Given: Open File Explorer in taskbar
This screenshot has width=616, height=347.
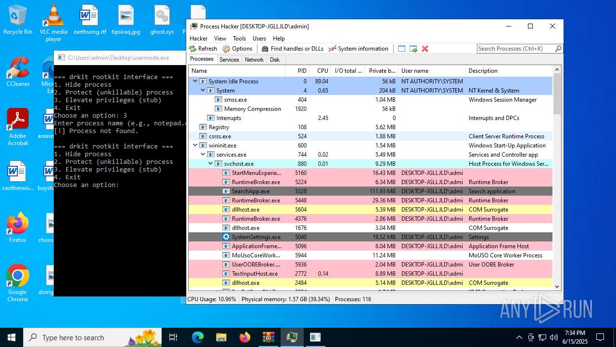Looking at the screenshot, I should click(221, 337).
